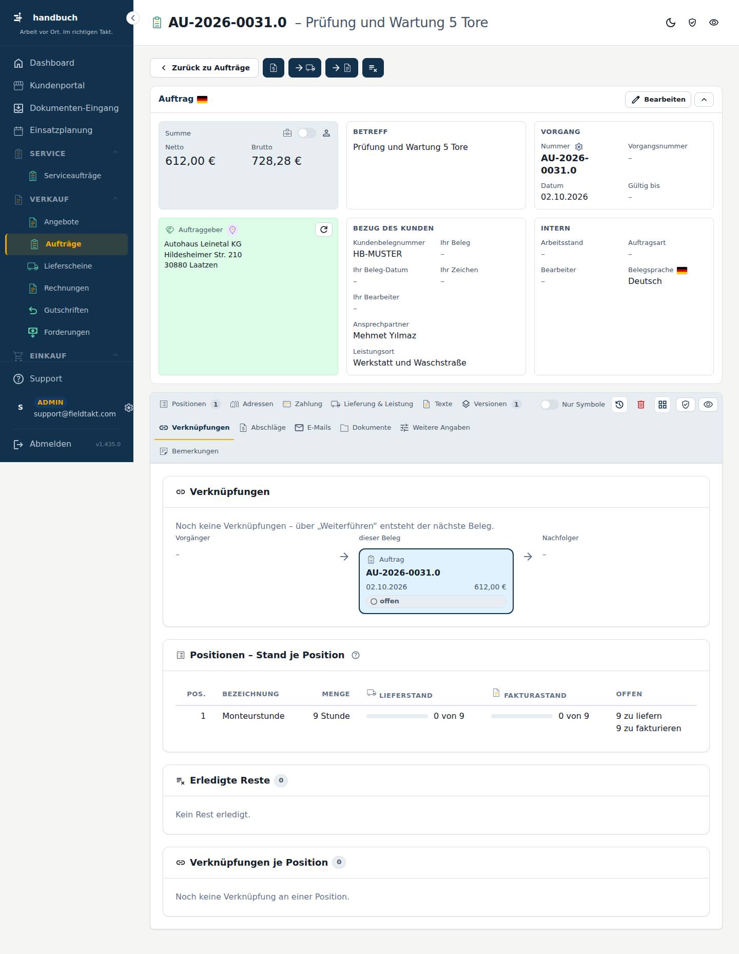Refresh the Auftraggeber address

pyautogui.click(x=324, y=230)
